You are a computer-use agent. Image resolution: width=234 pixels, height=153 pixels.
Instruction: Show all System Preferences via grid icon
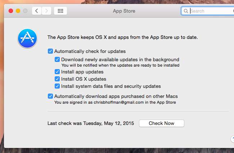pyautogui.click(x=60, y=11)
